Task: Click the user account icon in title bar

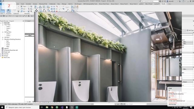Action: coord(168,1)
